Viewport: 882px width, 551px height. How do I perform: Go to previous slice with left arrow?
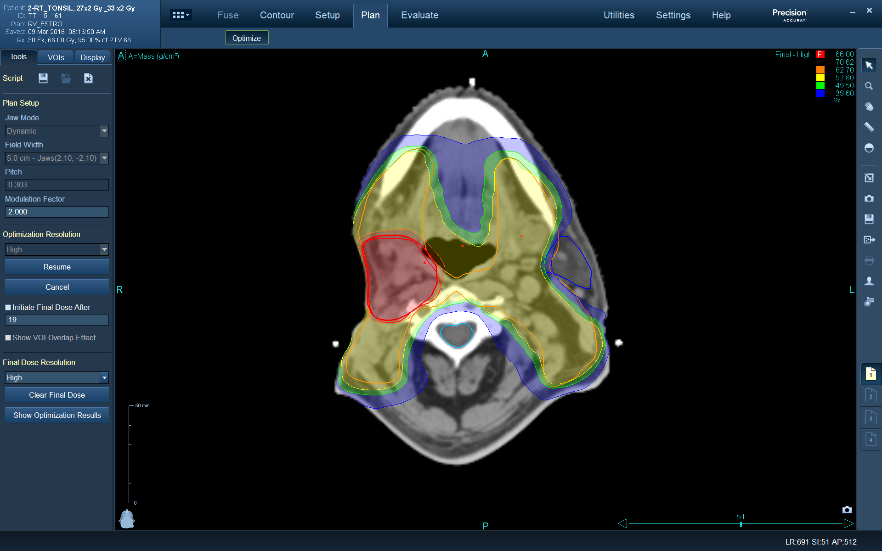pos(622,523)
